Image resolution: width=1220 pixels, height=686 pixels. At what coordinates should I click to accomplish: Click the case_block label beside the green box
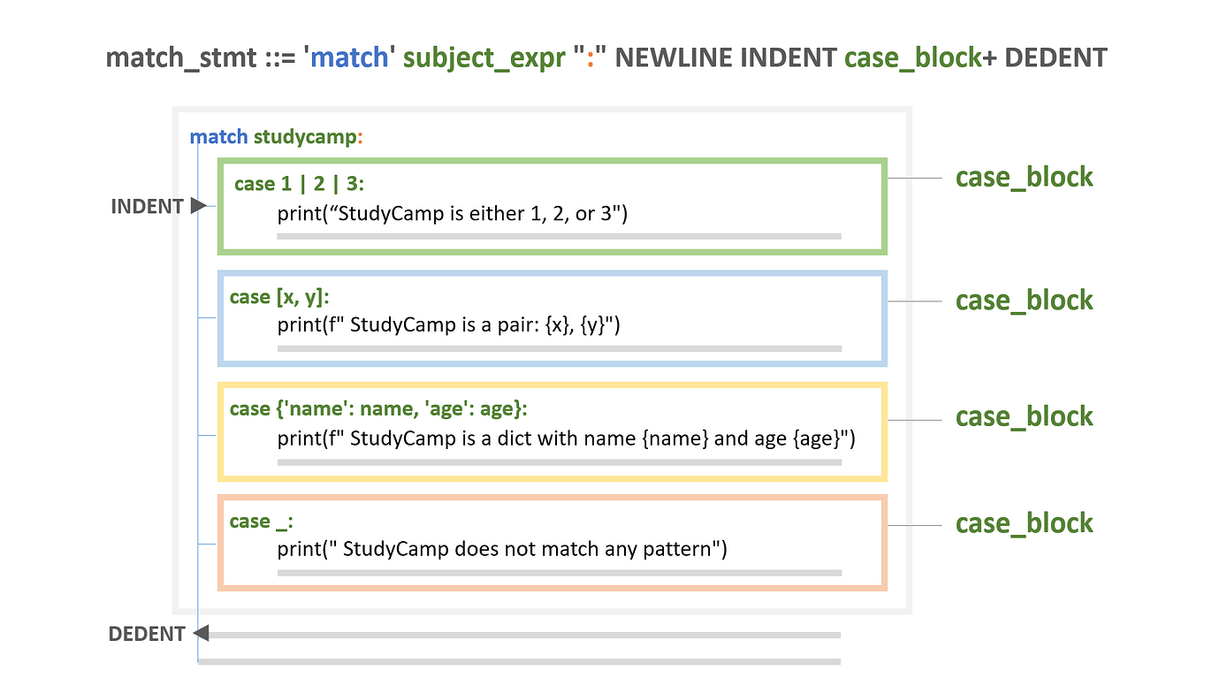[x=1024, y=177]
